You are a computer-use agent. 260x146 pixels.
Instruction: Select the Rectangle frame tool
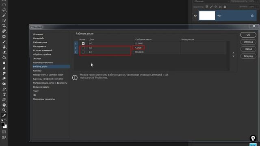click(x=4, y=36)
